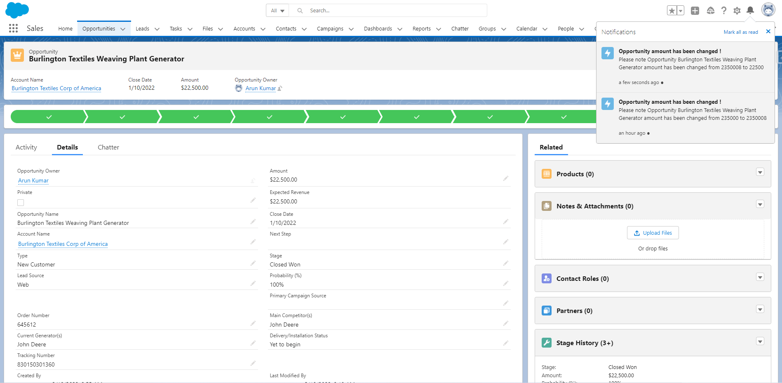This screenshot has width=782, height=383.
Task: Expand the Leads tab dropdown chevron
Action: (x=157, y=29)
